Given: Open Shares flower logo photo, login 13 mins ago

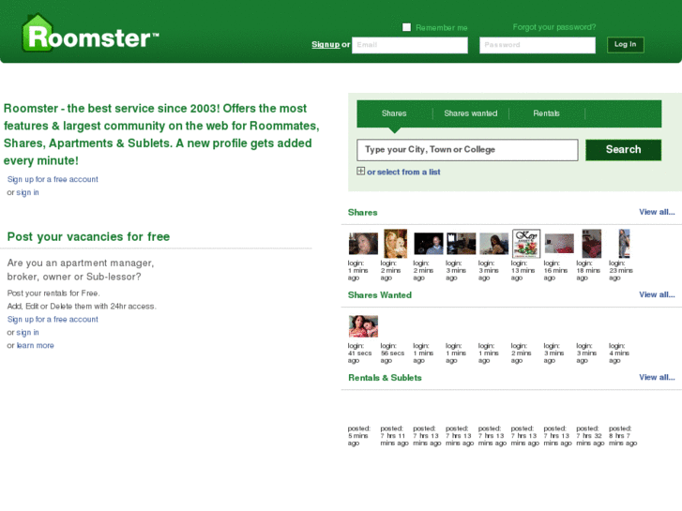Looking at the screenshot, I should tap(526, 244).
